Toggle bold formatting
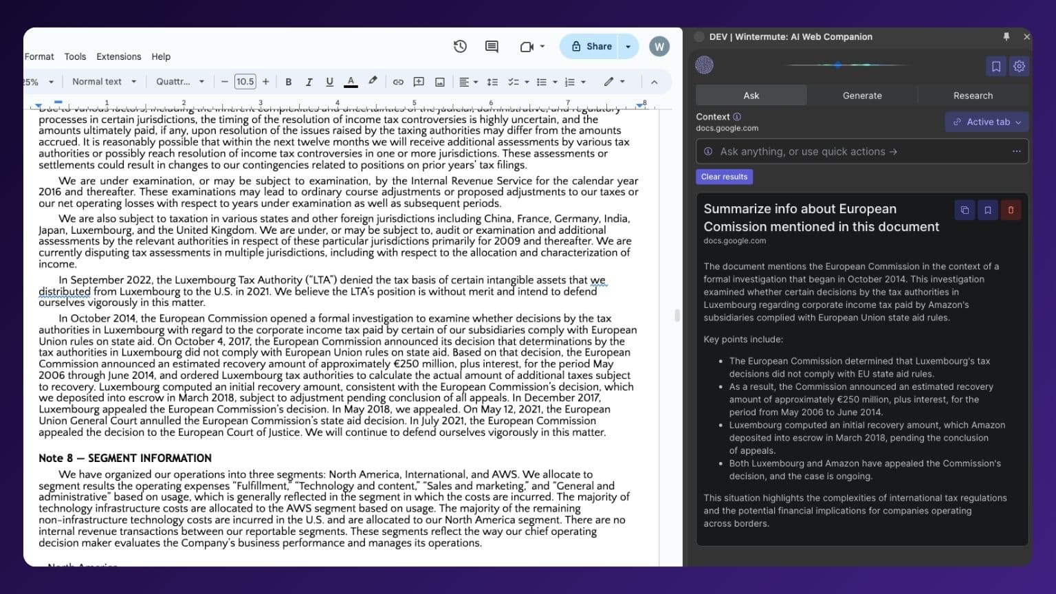This screenshot has height=594, width=1056. [288, 82]
